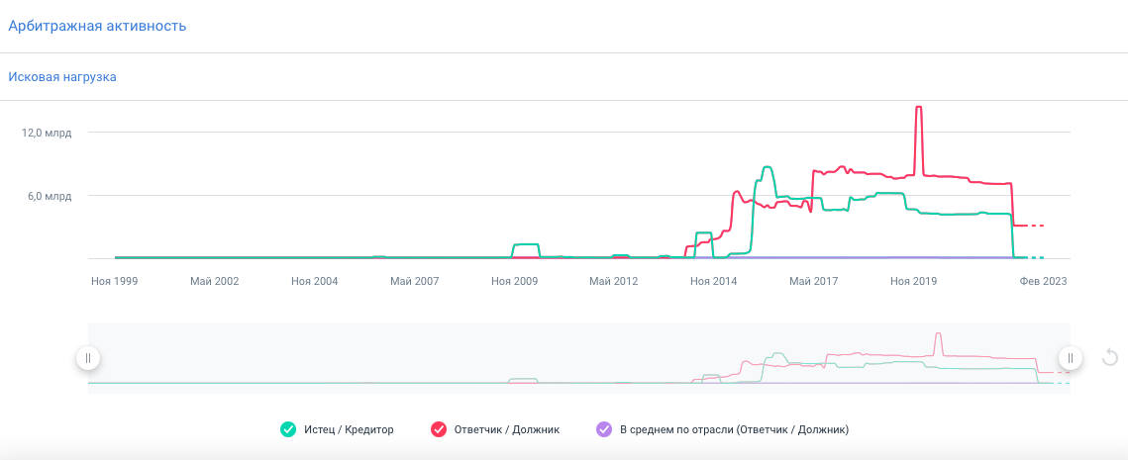
Task: Click the Истец / Кредитор legend label text
Action: click(x=349, y=429)
